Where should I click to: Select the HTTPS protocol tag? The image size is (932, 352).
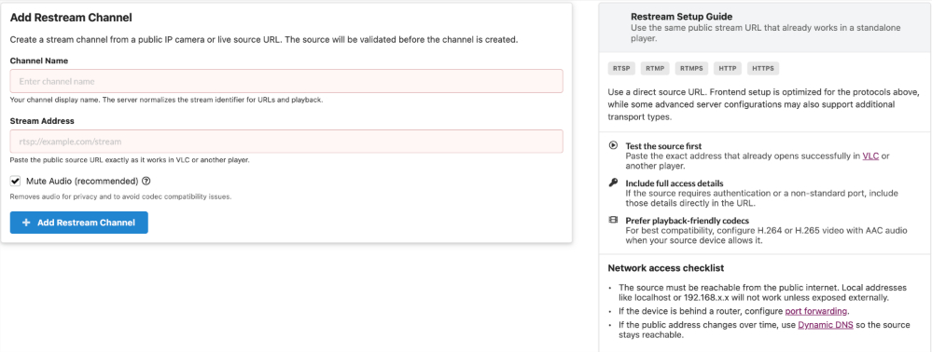pyautogui.click(x=763, y=68)
